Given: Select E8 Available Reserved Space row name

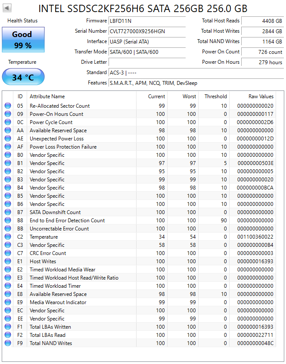Looking at the screenshot, I should tap(58, 294).
